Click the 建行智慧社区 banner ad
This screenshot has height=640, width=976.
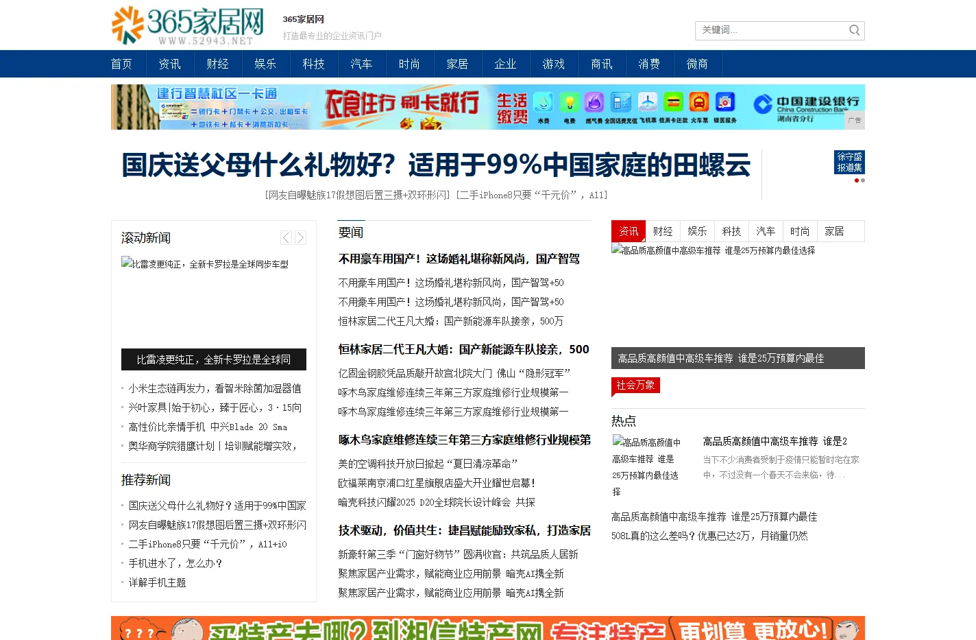pos(488,107)
